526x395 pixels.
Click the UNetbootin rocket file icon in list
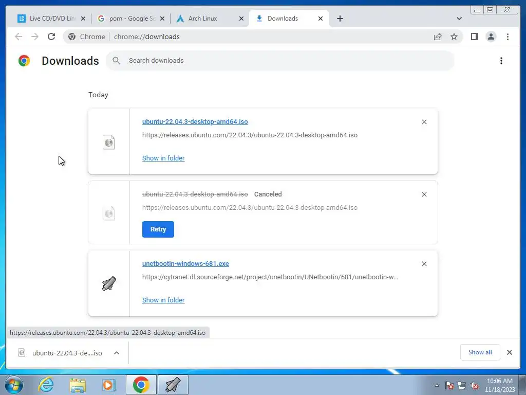click(x=109, y=283)
